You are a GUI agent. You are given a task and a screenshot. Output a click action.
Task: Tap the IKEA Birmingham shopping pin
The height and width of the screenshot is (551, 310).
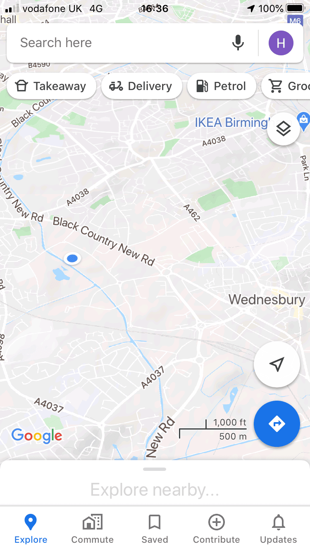(x=304, y=120)
